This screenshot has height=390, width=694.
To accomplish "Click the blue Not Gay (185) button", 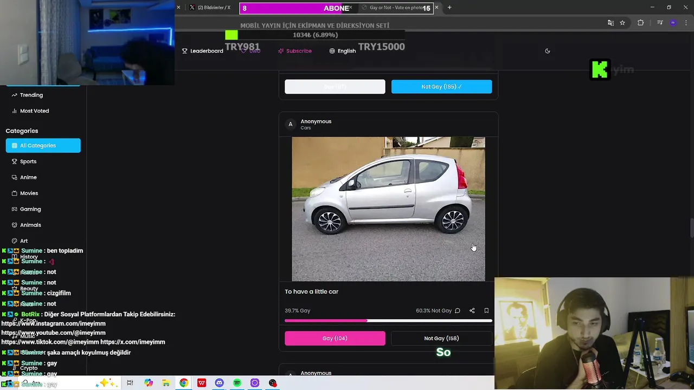I will pyautogui.click(x=441, y=87).
